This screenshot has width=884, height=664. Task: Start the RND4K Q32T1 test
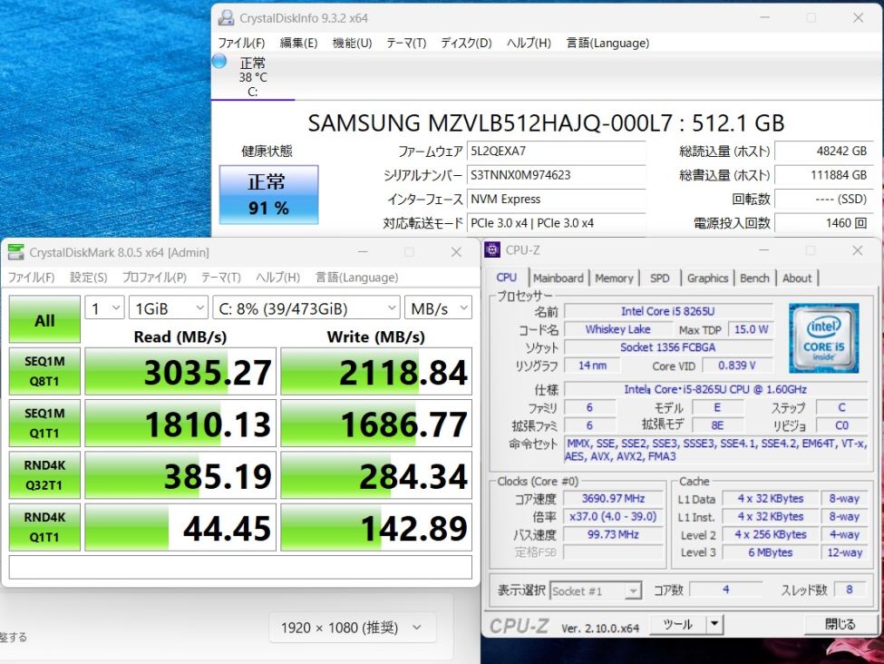point(44,475)
